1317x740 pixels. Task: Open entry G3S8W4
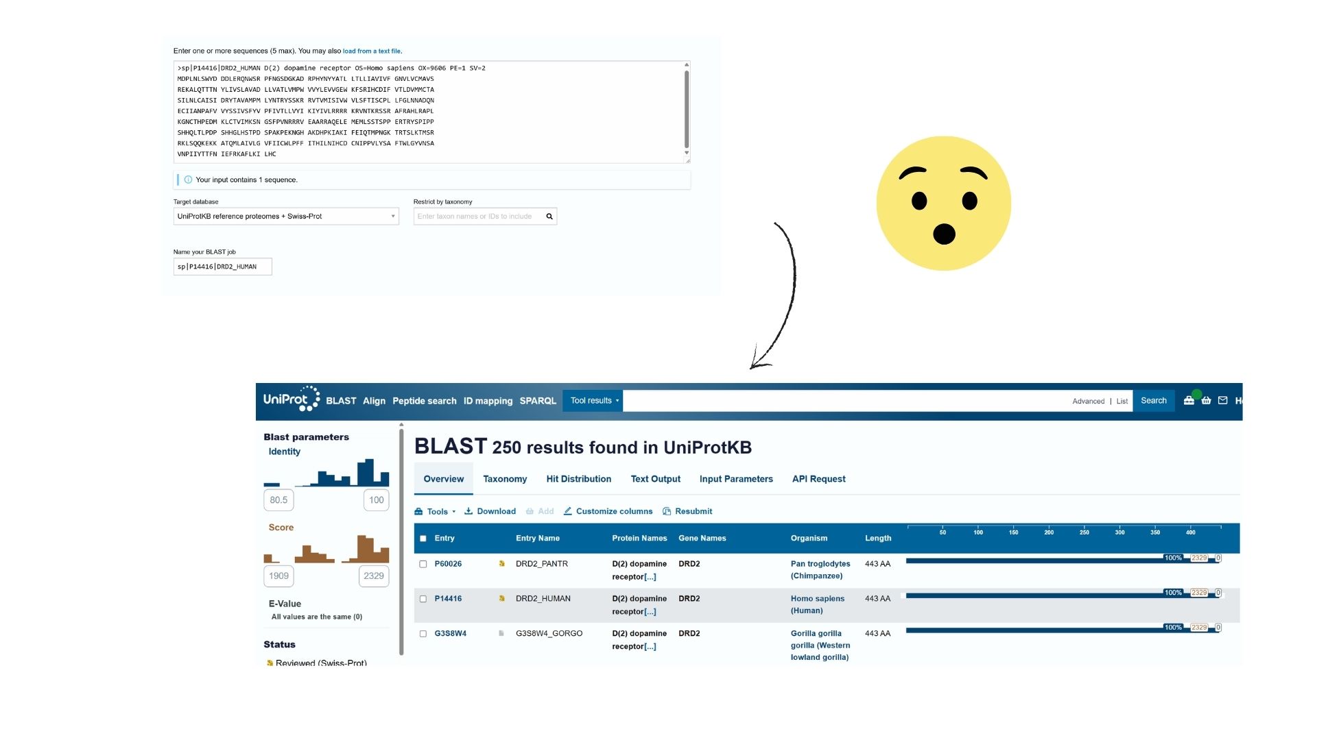pyautogui.click(x=450, y=634)
